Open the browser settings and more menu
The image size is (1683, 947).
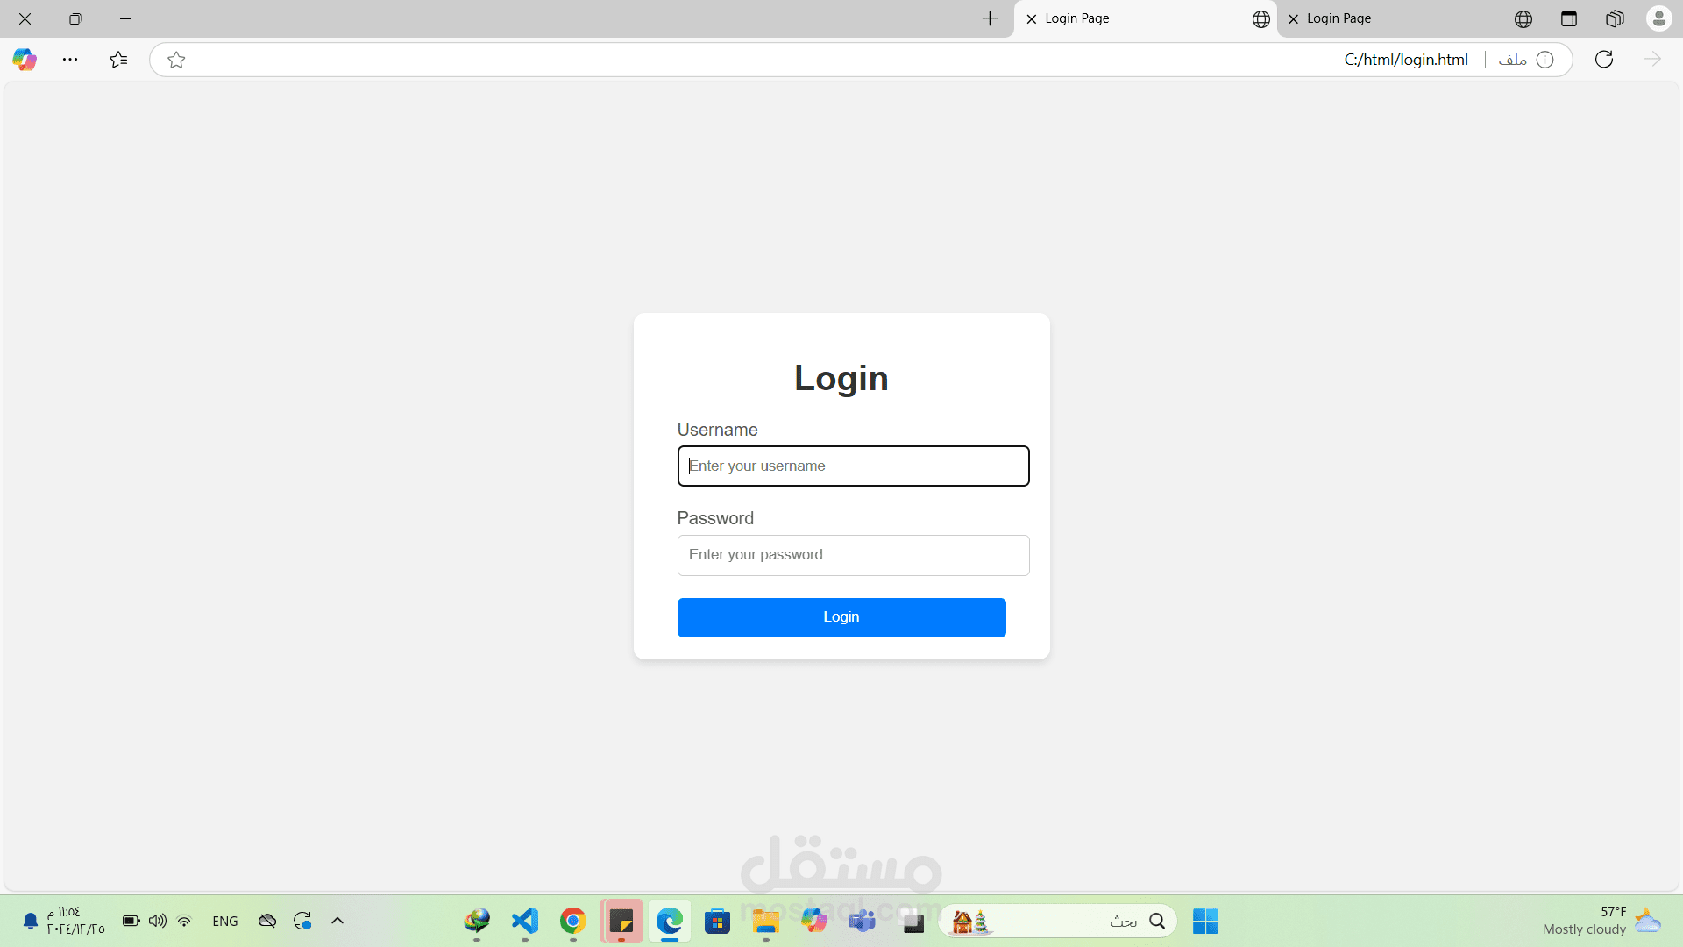70,60
